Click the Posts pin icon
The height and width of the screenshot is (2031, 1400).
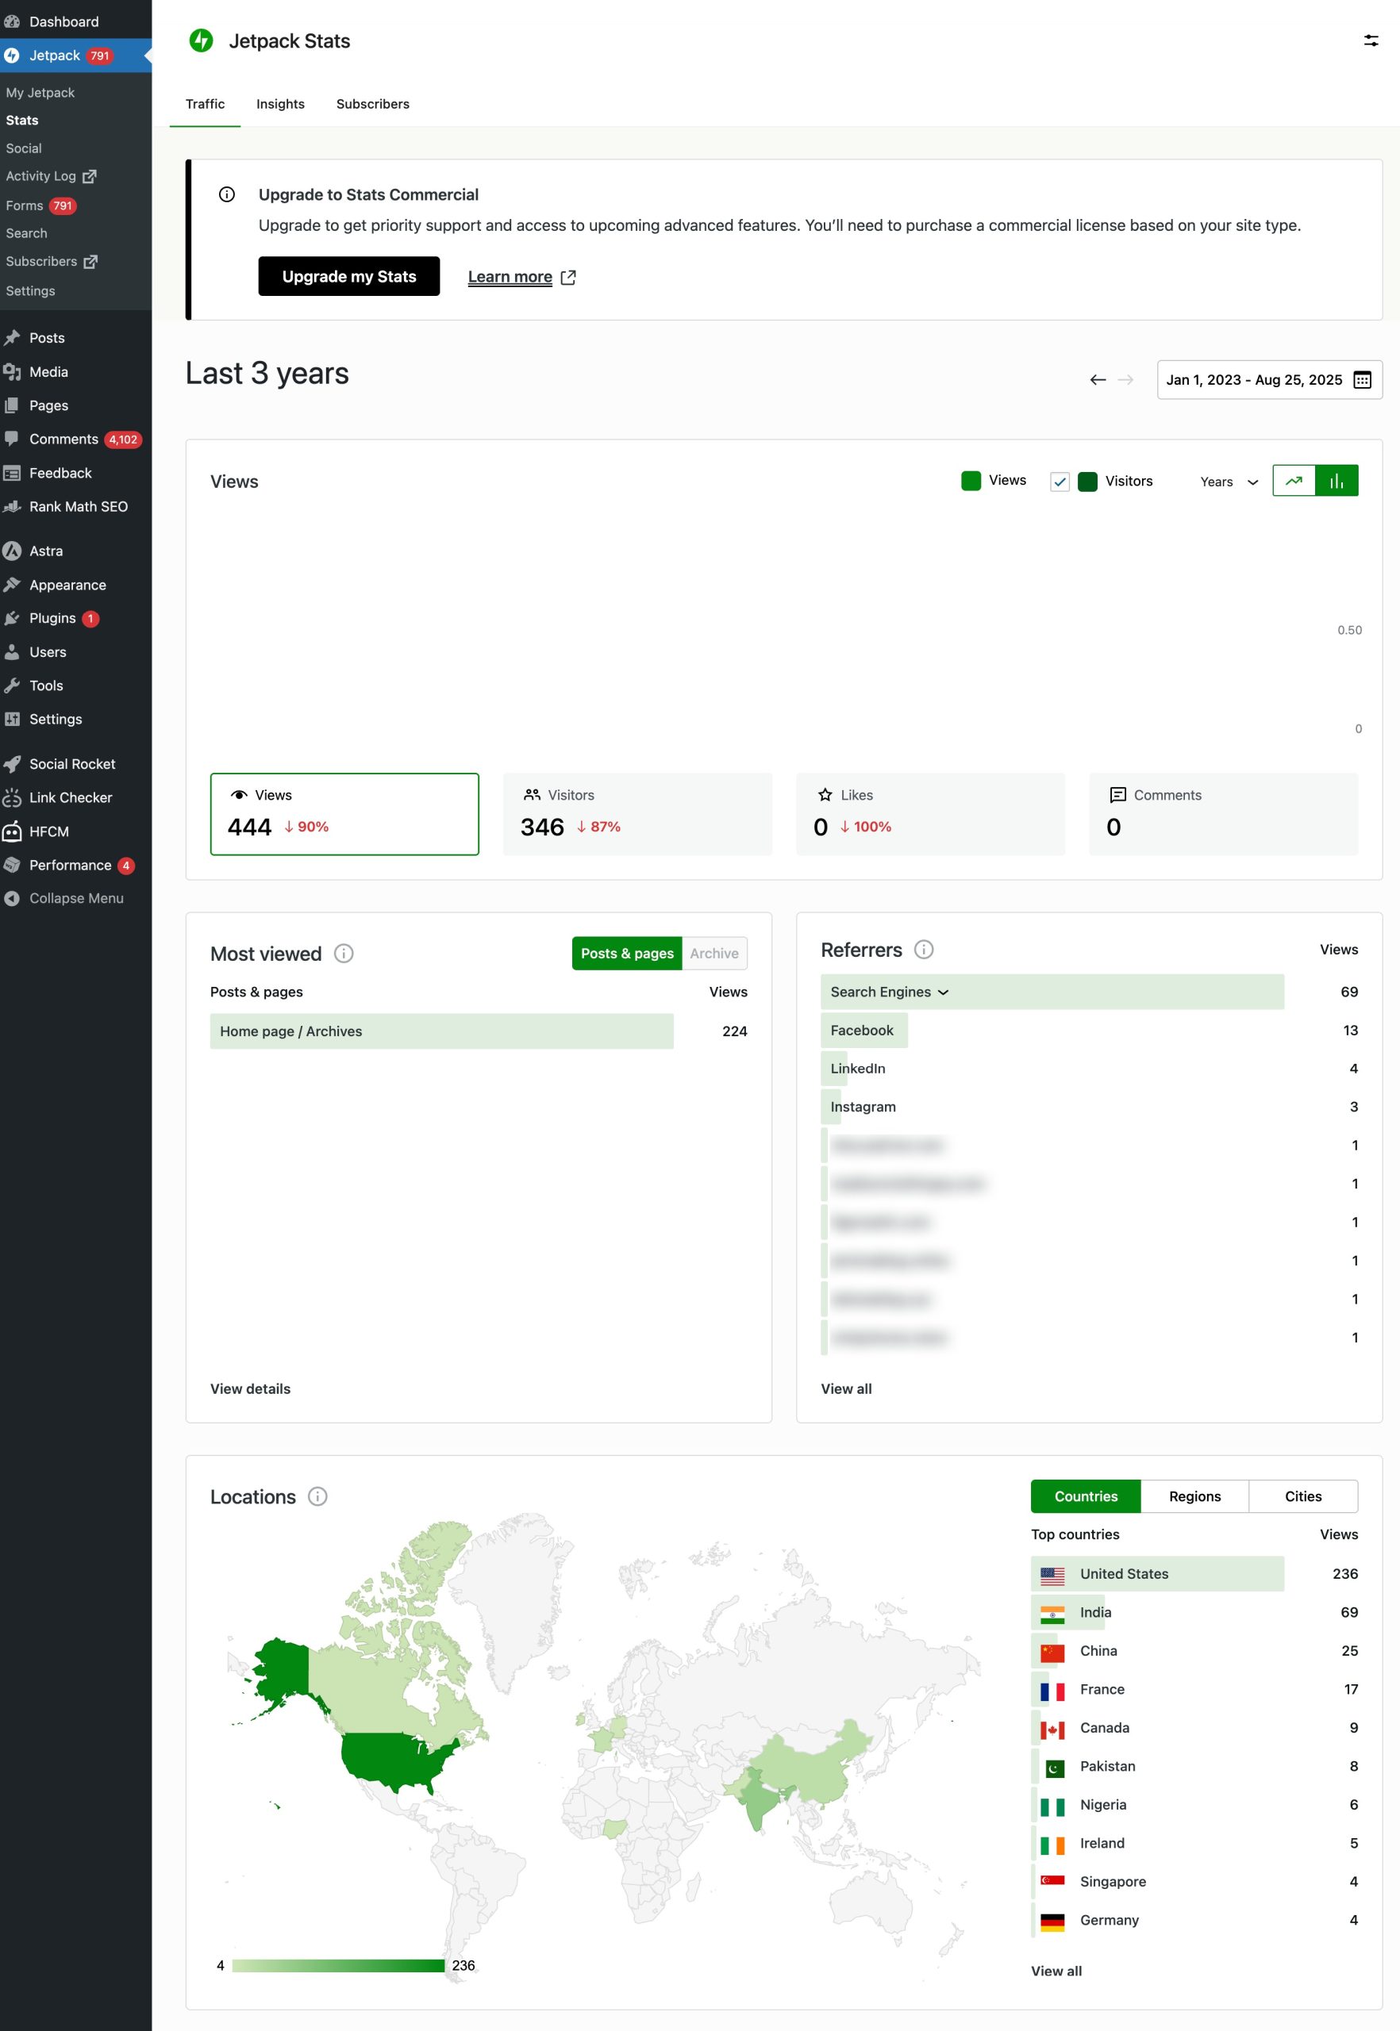12,338
